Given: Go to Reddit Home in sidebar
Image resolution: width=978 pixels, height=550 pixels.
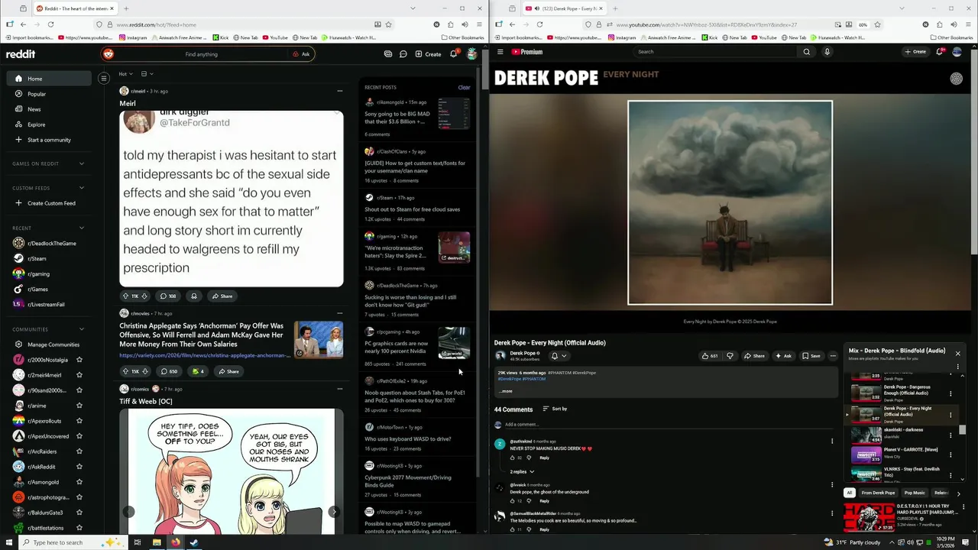Looking at the screenshot, I should (49, 79).
